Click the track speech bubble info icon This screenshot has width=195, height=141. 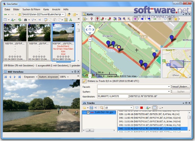pyautogui.click(x=137, y=108)
